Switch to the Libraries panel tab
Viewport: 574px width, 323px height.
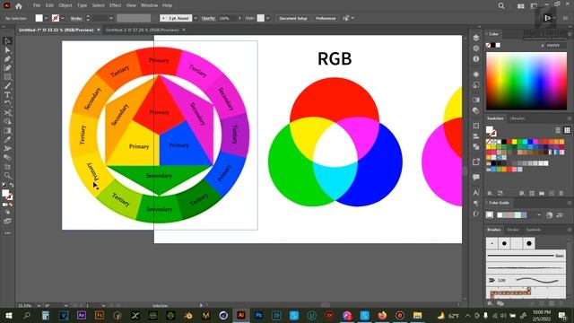point(517,118)
